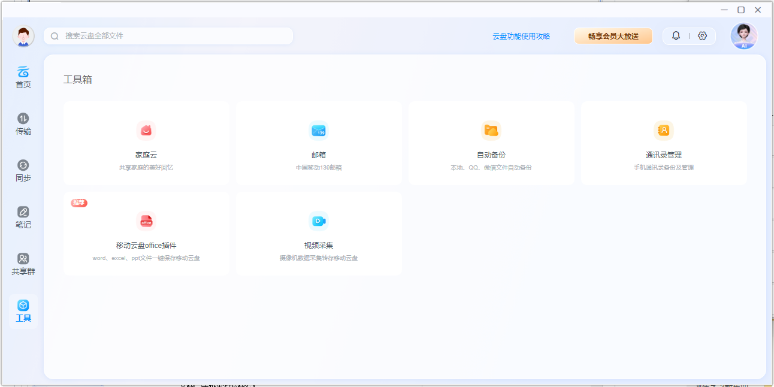Image resolution: width=774 pixels, height=387 pixels.
Task: Click the 移动云盘office插件 office icon
Action: [146, 220]
